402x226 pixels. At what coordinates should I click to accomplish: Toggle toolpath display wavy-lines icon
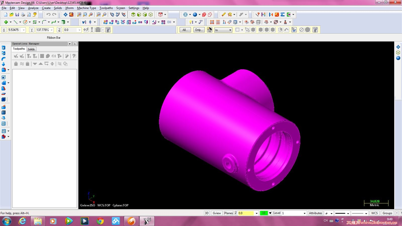22,64
